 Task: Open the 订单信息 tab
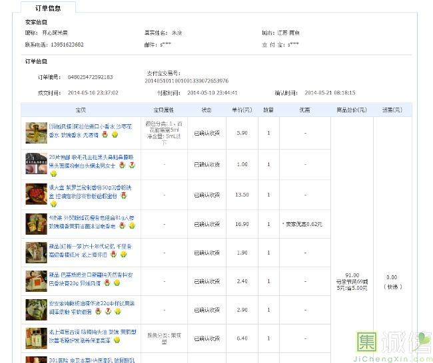click(47, 8)
